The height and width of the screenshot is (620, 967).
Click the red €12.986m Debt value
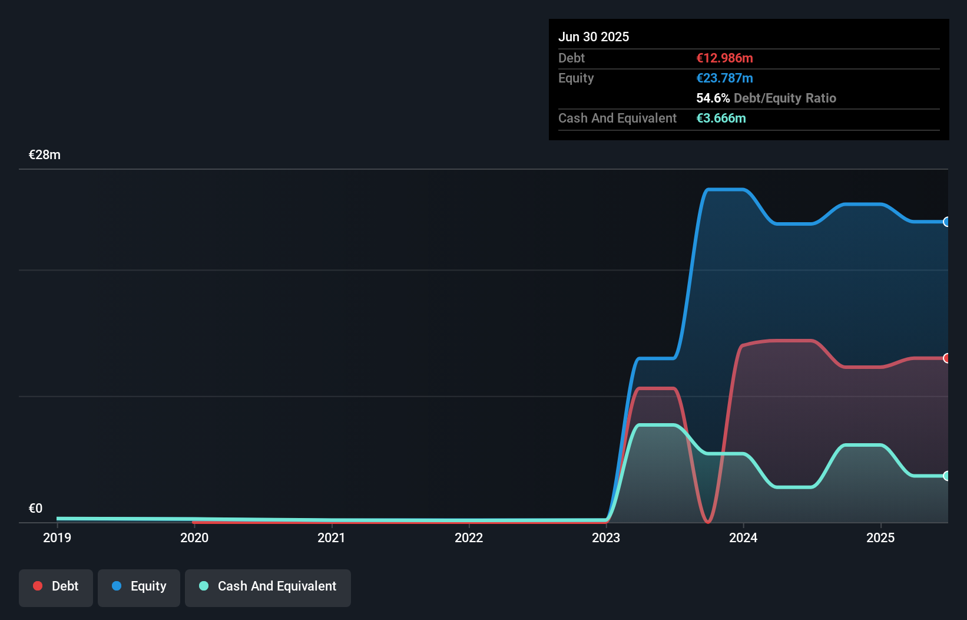pos(724,58)
